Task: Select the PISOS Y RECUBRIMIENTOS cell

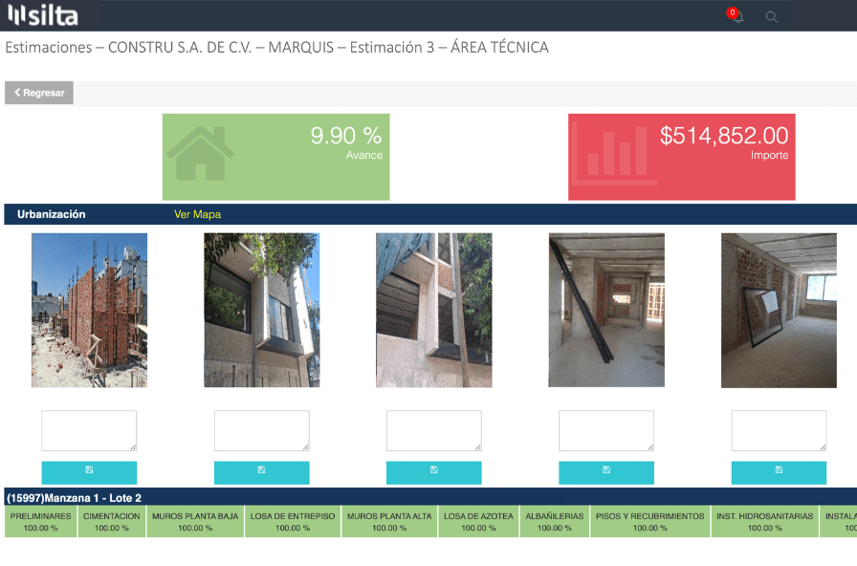Action: pyautogui.click(x=649, y=522)
